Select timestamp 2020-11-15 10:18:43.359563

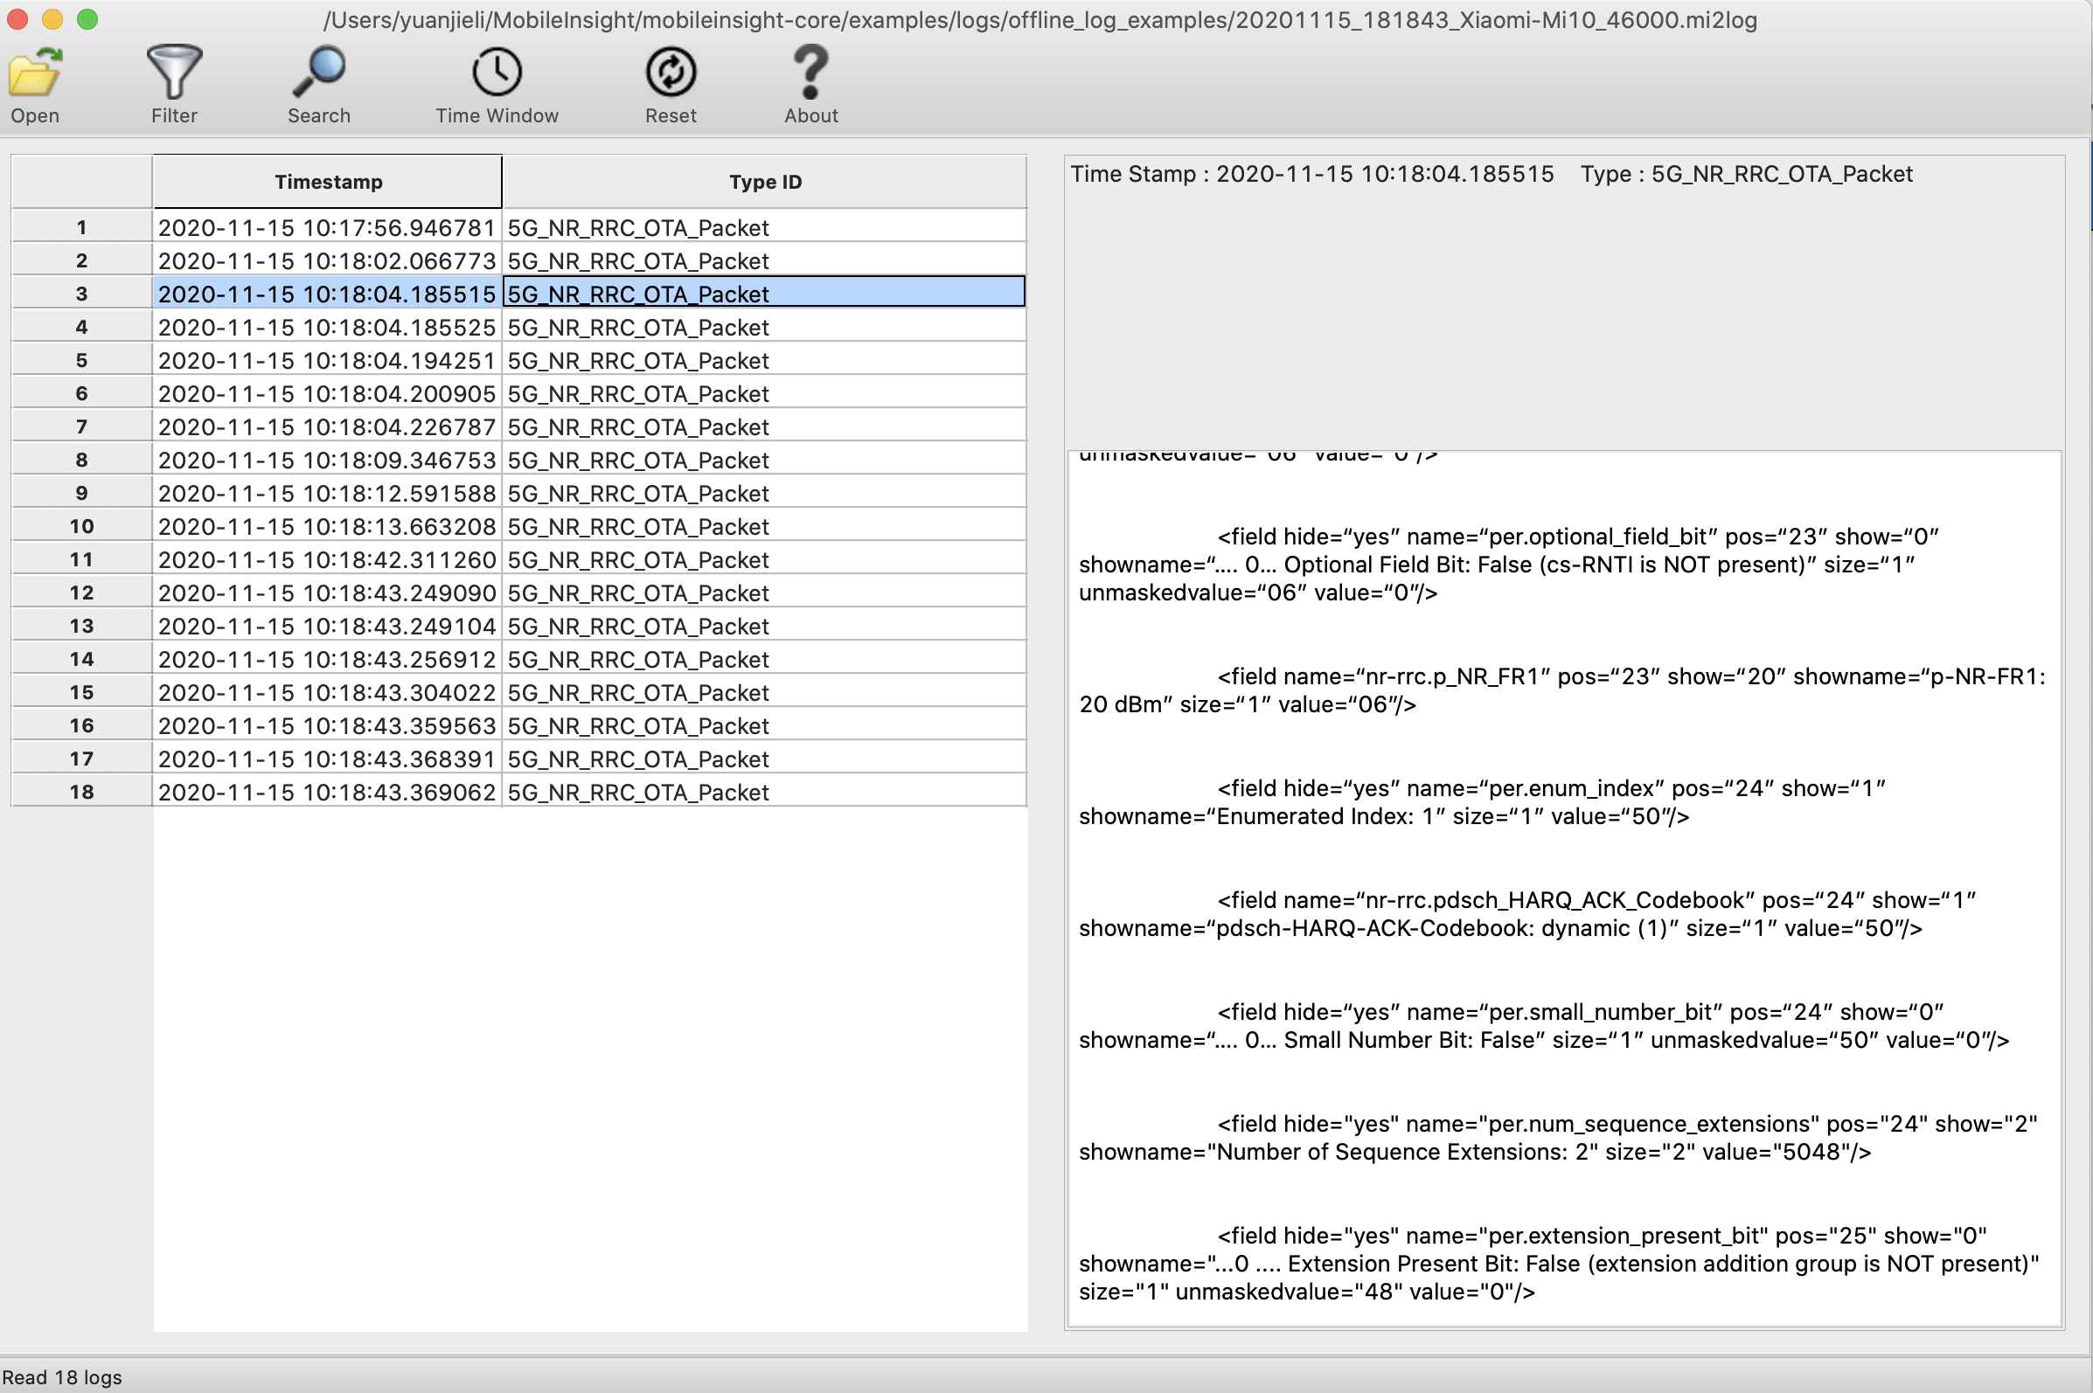tap(327, 725)
